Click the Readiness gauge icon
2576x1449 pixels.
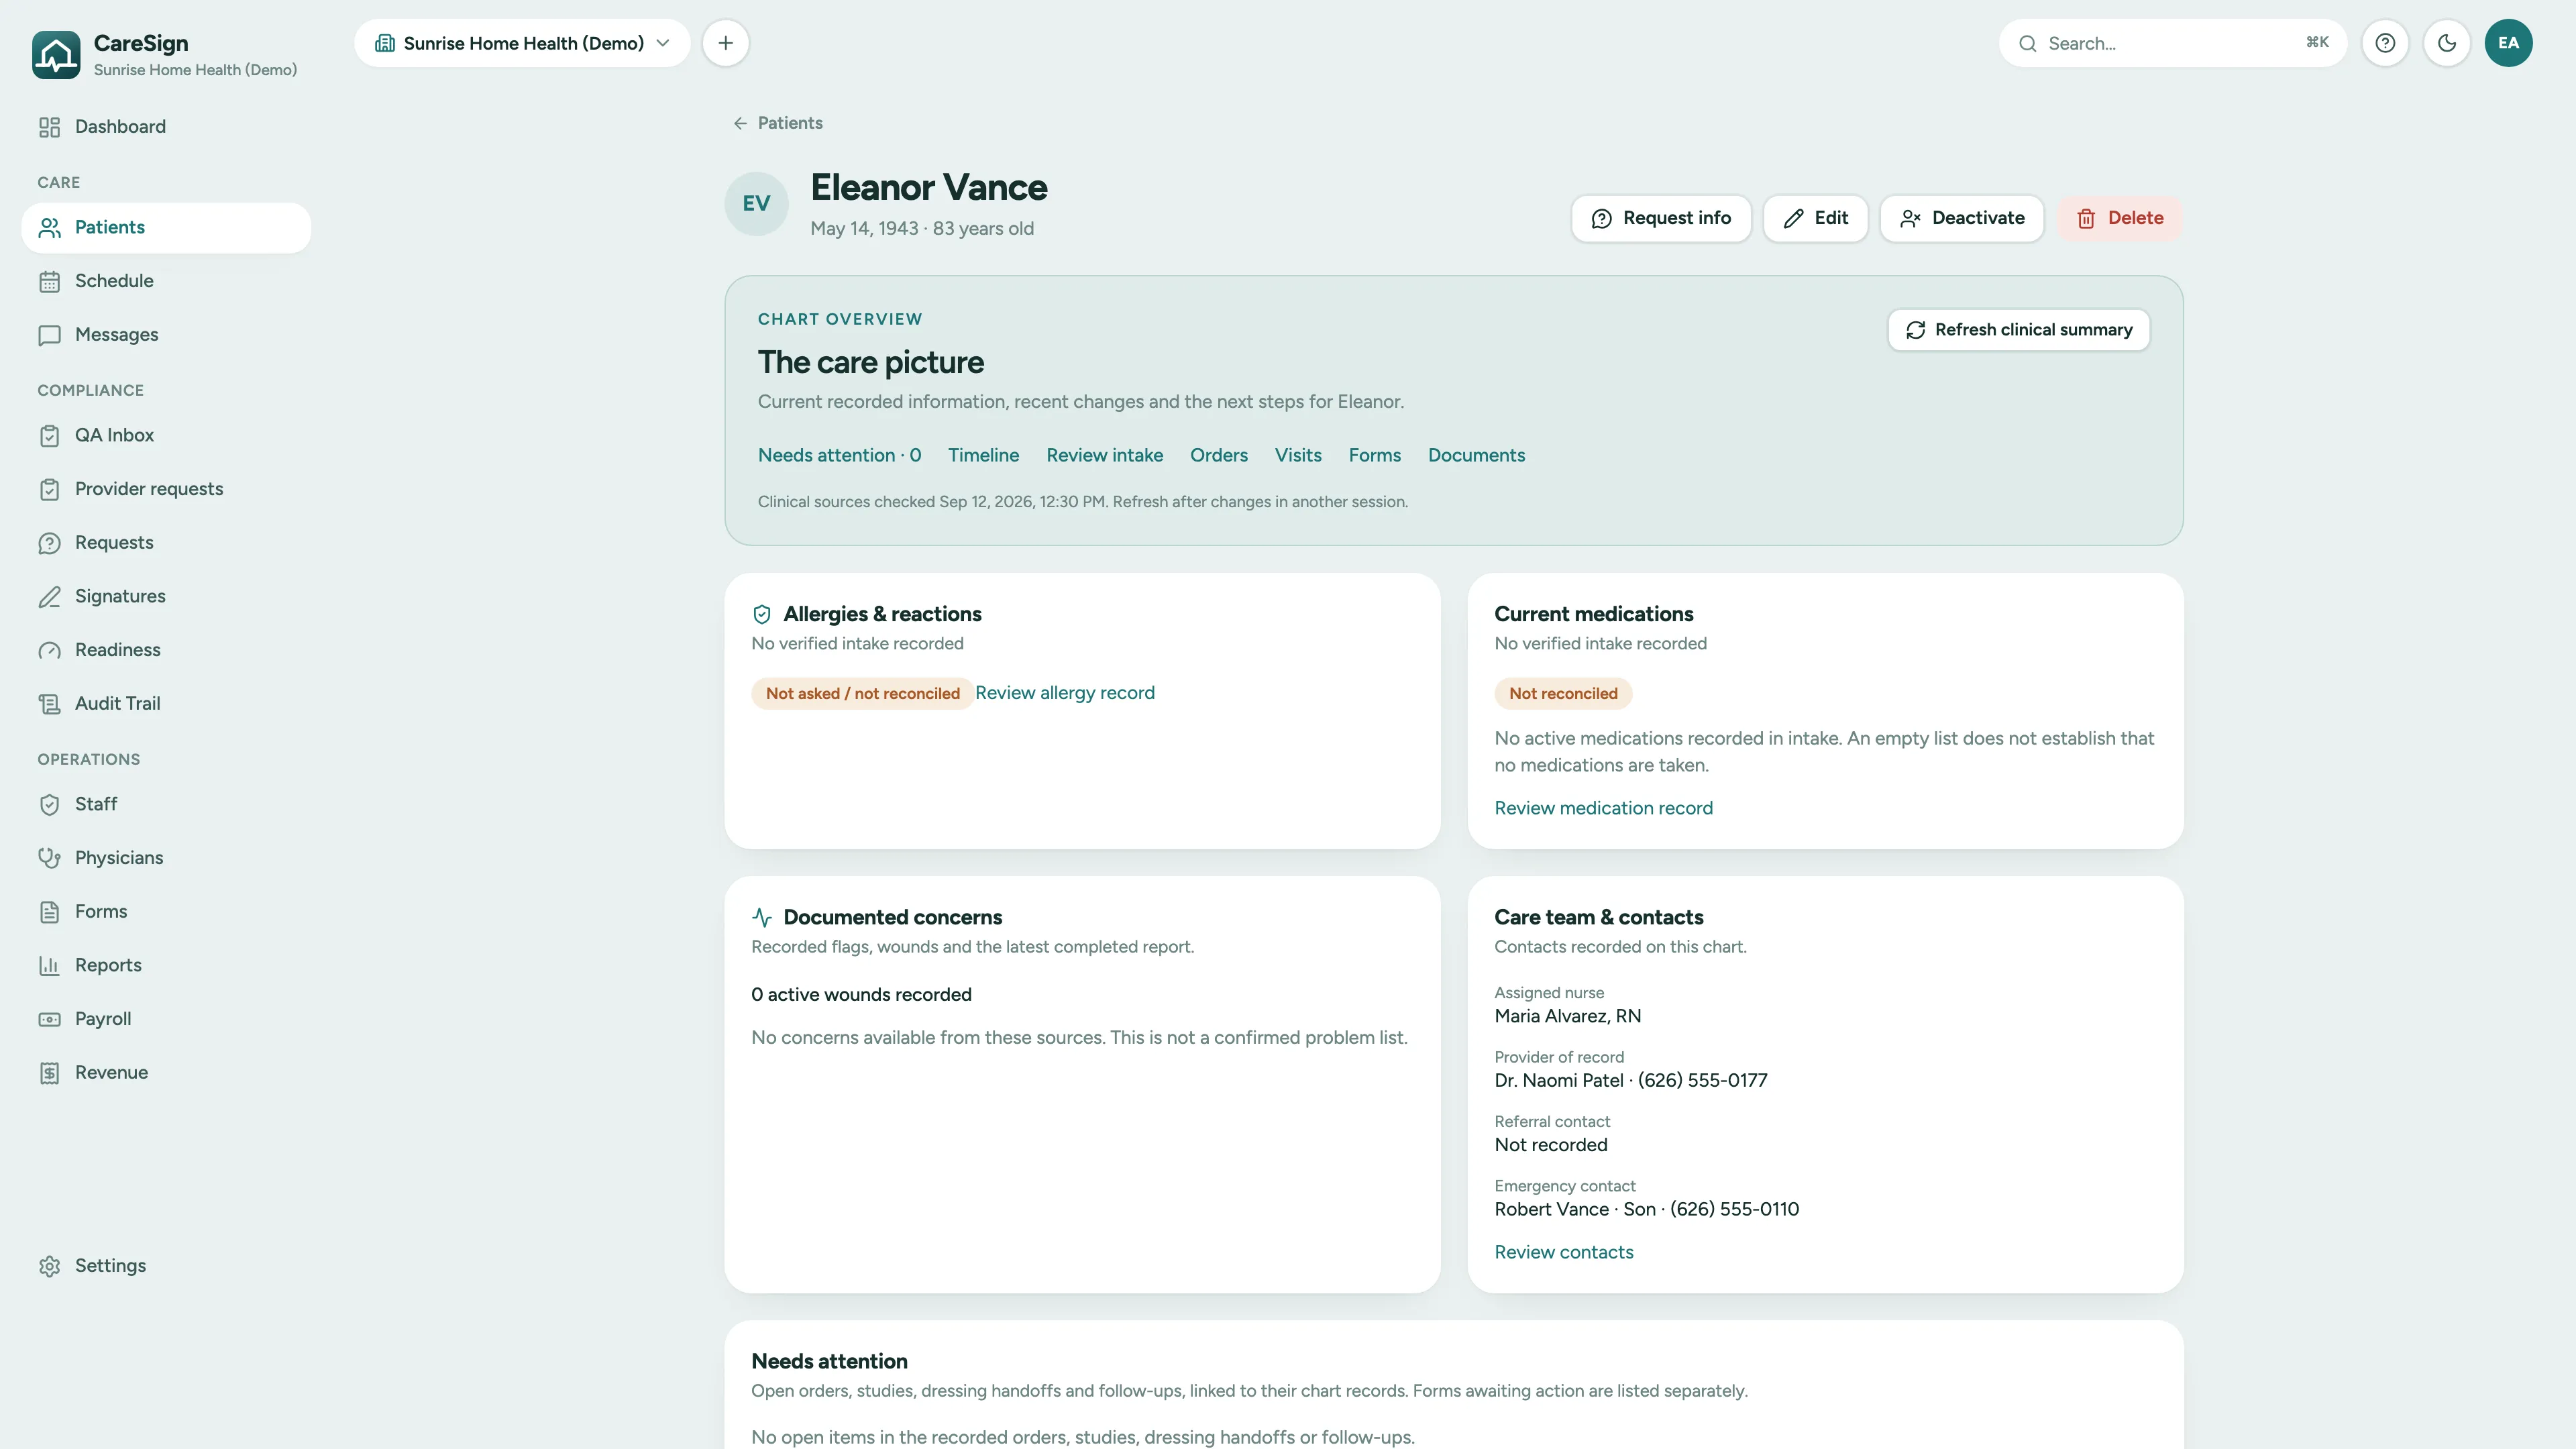[x=49, y=650]
